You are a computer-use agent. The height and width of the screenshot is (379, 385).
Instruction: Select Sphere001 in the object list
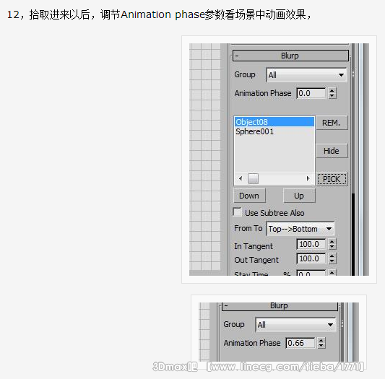tap(274, 131)
